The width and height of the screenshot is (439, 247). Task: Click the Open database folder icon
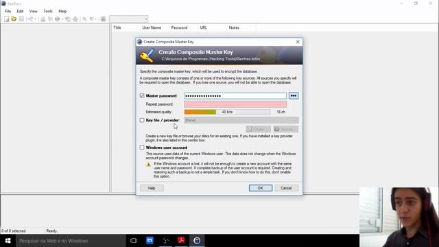pyautogui.click(x=14, y=19)
